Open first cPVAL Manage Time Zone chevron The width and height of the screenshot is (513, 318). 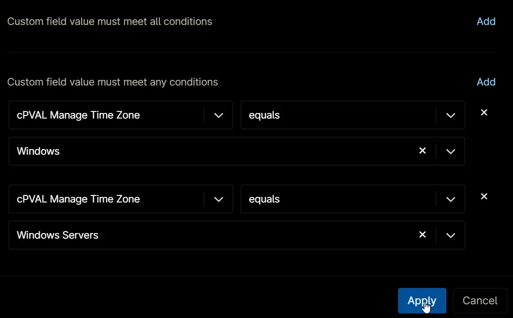(x=218, y=115)
